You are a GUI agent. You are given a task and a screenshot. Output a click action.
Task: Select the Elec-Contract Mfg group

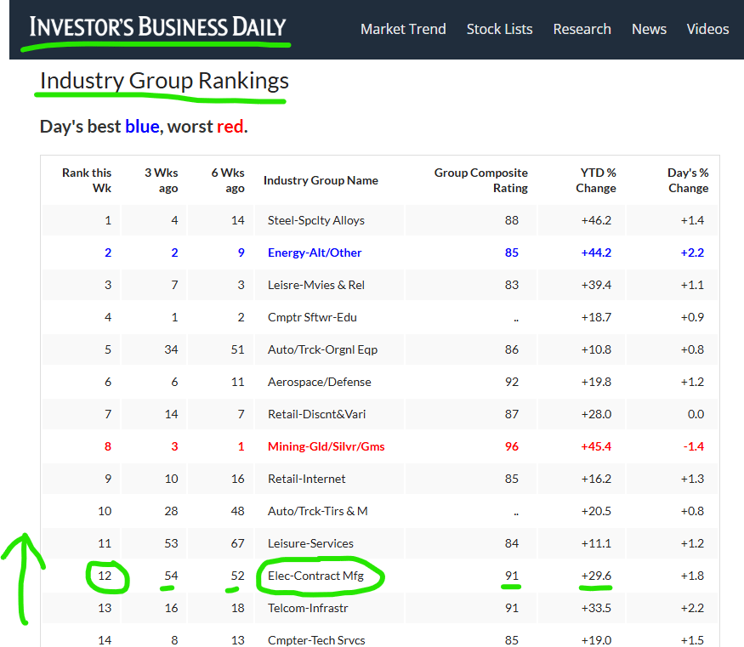pyautogui.click(x=315, y=576)
